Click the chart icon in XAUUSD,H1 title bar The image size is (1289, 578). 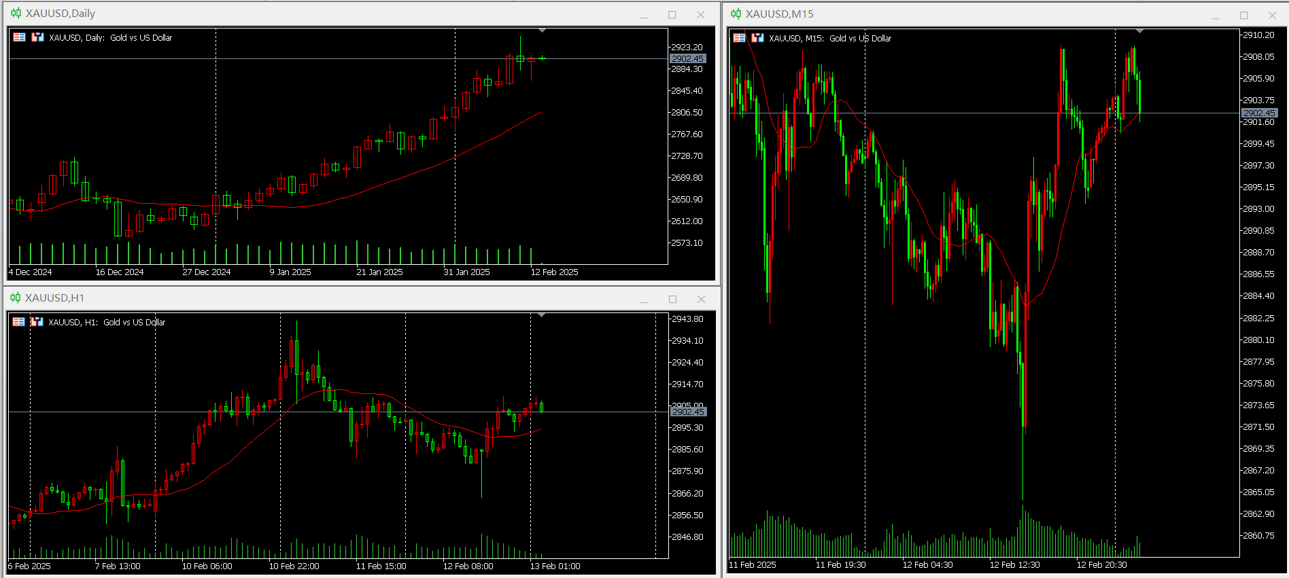pos(16,297)
